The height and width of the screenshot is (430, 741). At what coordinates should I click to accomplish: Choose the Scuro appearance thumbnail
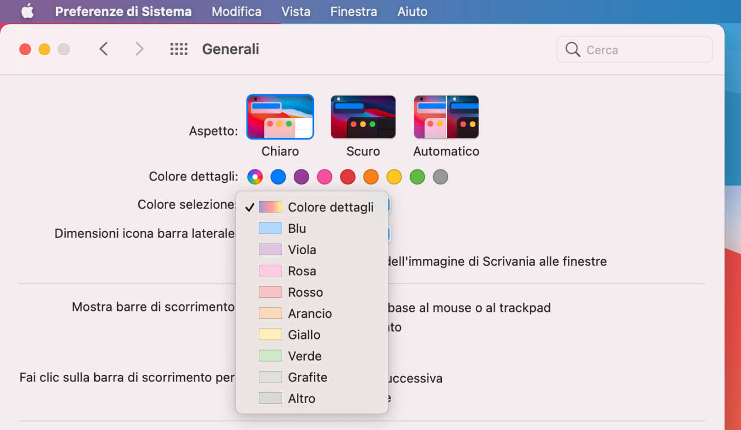(x=363, y=117)
